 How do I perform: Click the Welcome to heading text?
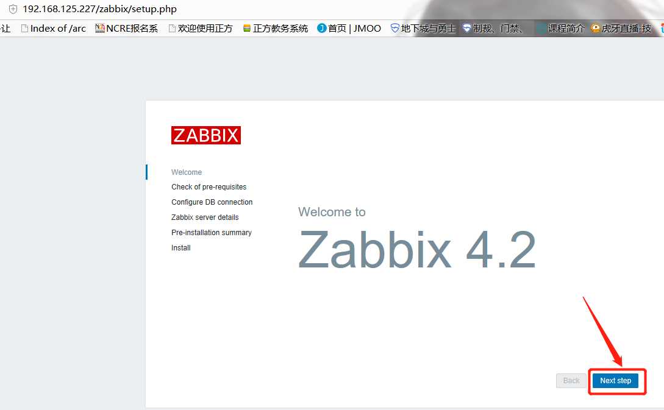tap(332, 212)
